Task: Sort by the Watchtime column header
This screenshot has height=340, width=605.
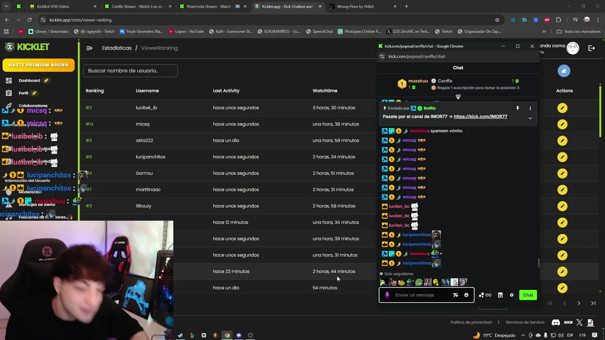Action: click(325, 91)
